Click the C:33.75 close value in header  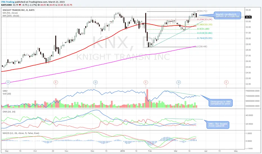click(68, 5)
